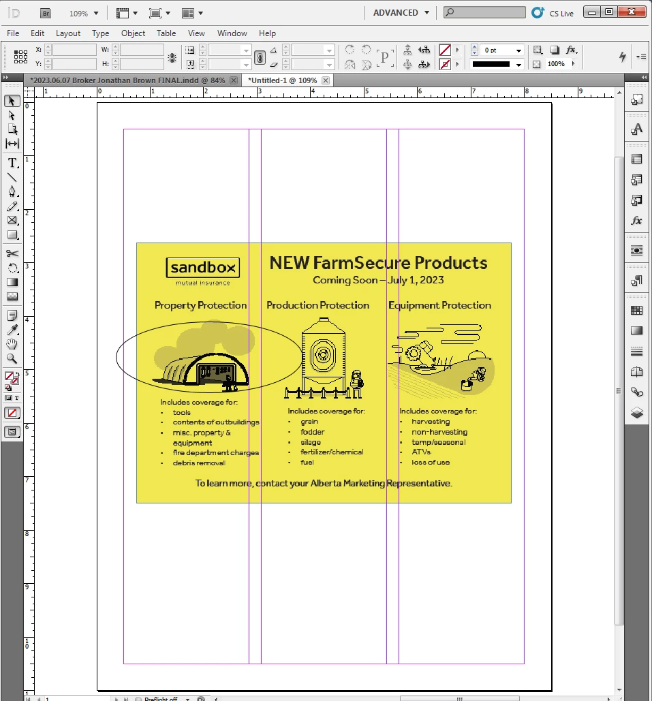
Task: Select the Zoom magnifier tool
Action: click(12, 358)
